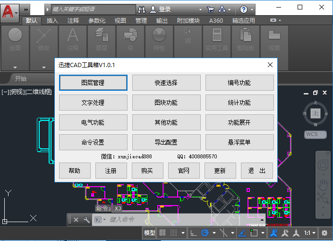Image resolution: width=333 pixels, height=241 pixels.
Task: Toggle the drawing grid display
Action: (162, 233)
